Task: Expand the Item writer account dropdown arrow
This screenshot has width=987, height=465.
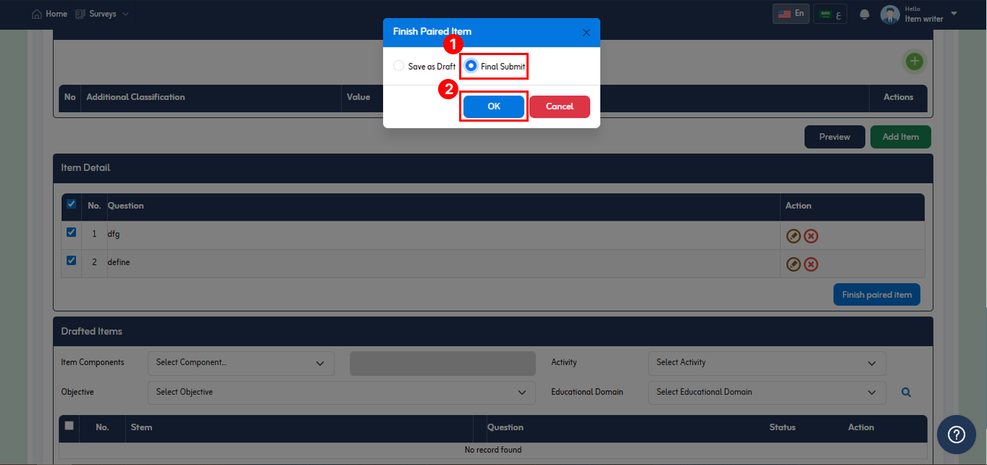Action: [954, 14]
